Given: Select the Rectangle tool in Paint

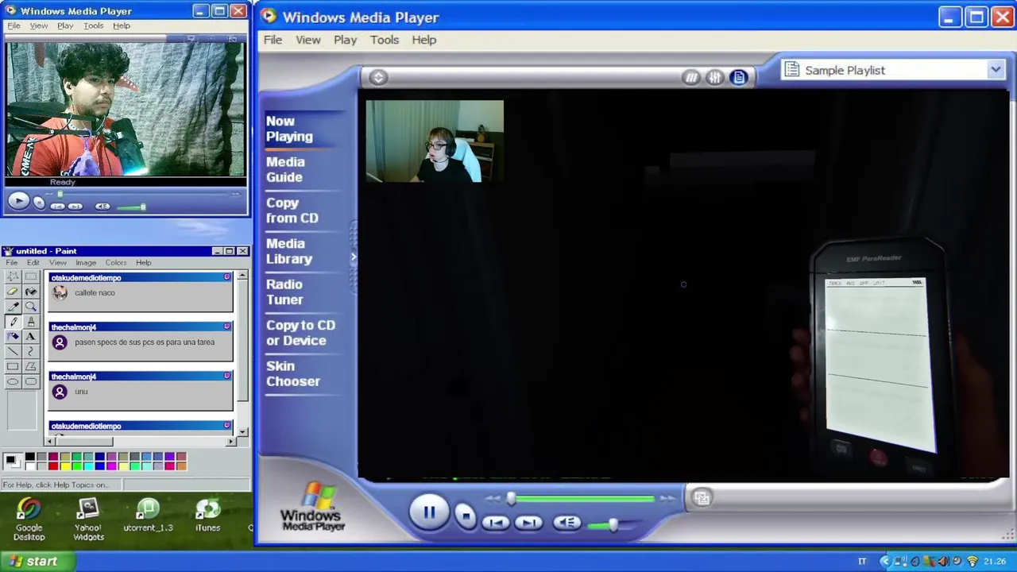Looking at the screenshot, I should point(14,366).
